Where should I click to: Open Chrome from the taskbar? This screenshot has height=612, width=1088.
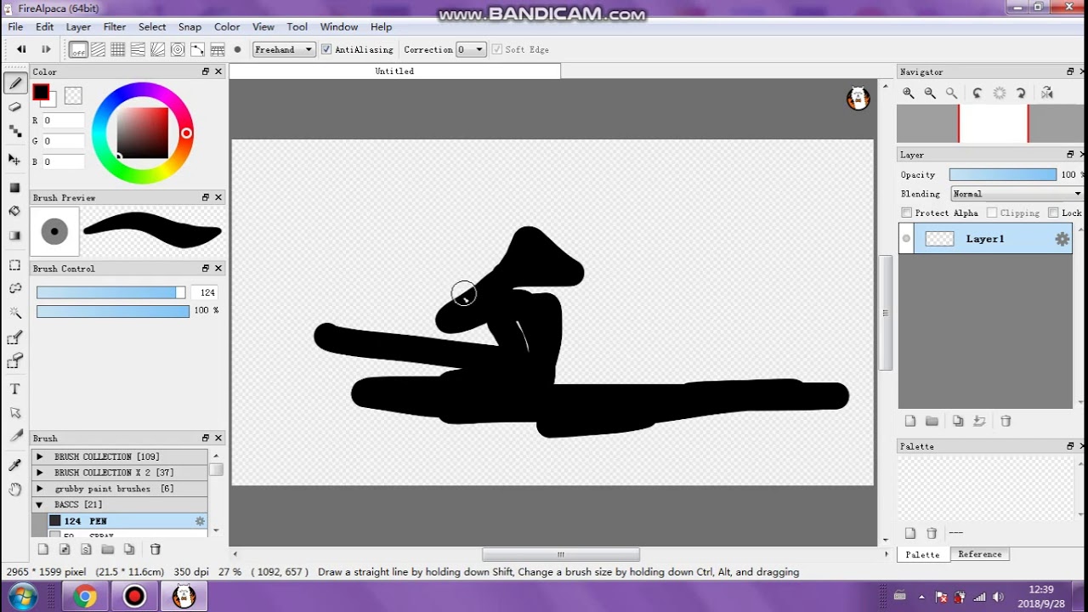click(x=85, y=597)
